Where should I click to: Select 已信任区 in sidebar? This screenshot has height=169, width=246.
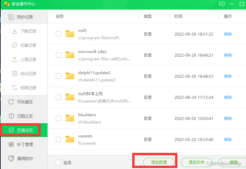[x=24, y=130]
